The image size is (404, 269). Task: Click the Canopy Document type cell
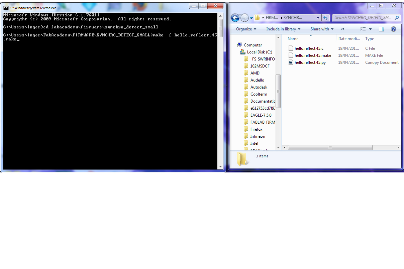[382, 62]
